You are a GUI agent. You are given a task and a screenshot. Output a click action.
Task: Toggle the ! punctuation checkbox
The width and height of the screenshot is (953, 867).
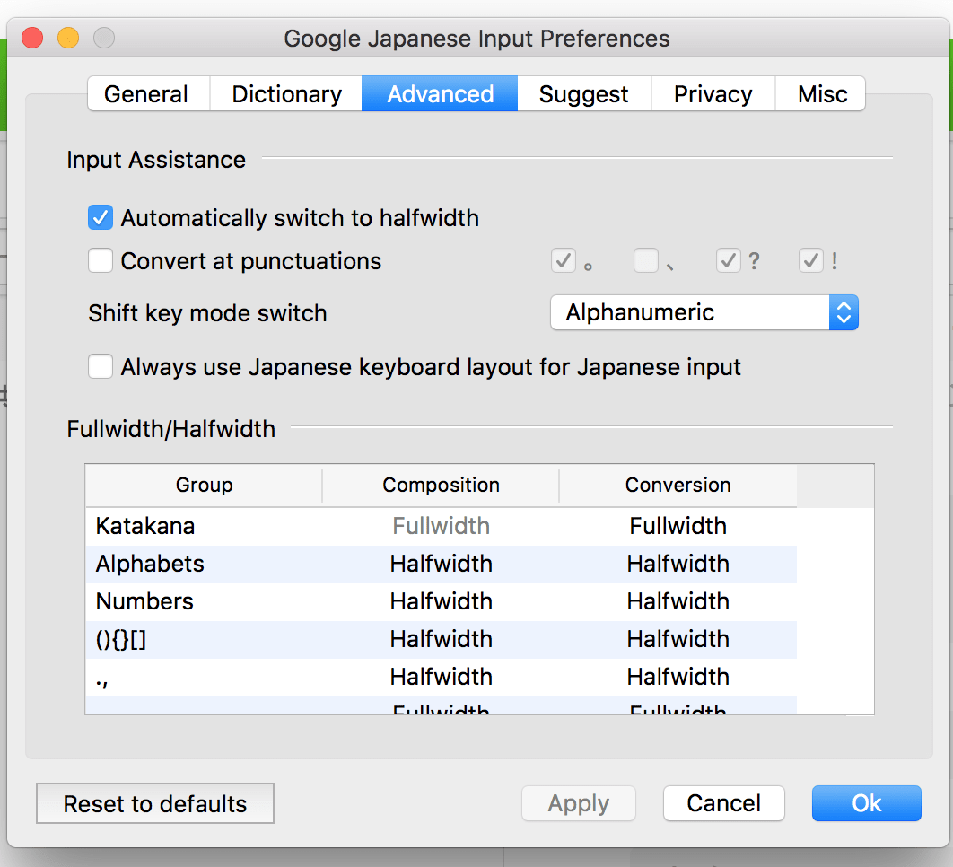[811, 261]
